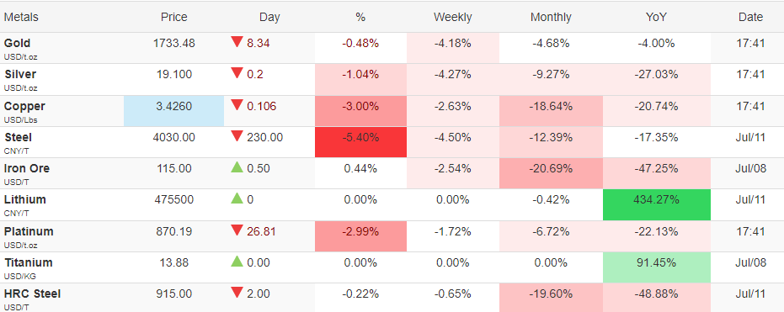This screenshot has height=312, width=784.
Task: Click the red down arrow in Platinum row
Action: 237,230
